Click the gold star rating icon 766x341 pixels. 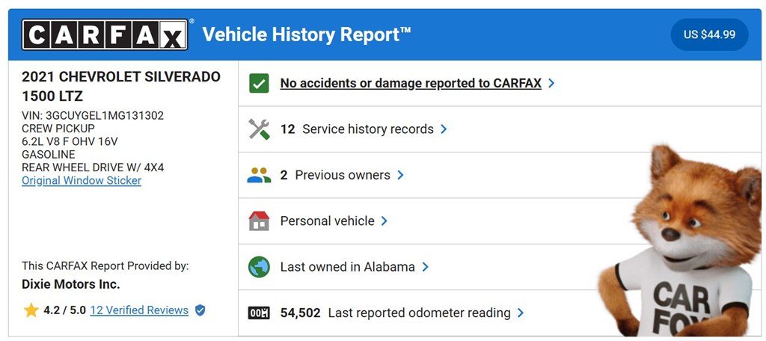pos(31,310)
